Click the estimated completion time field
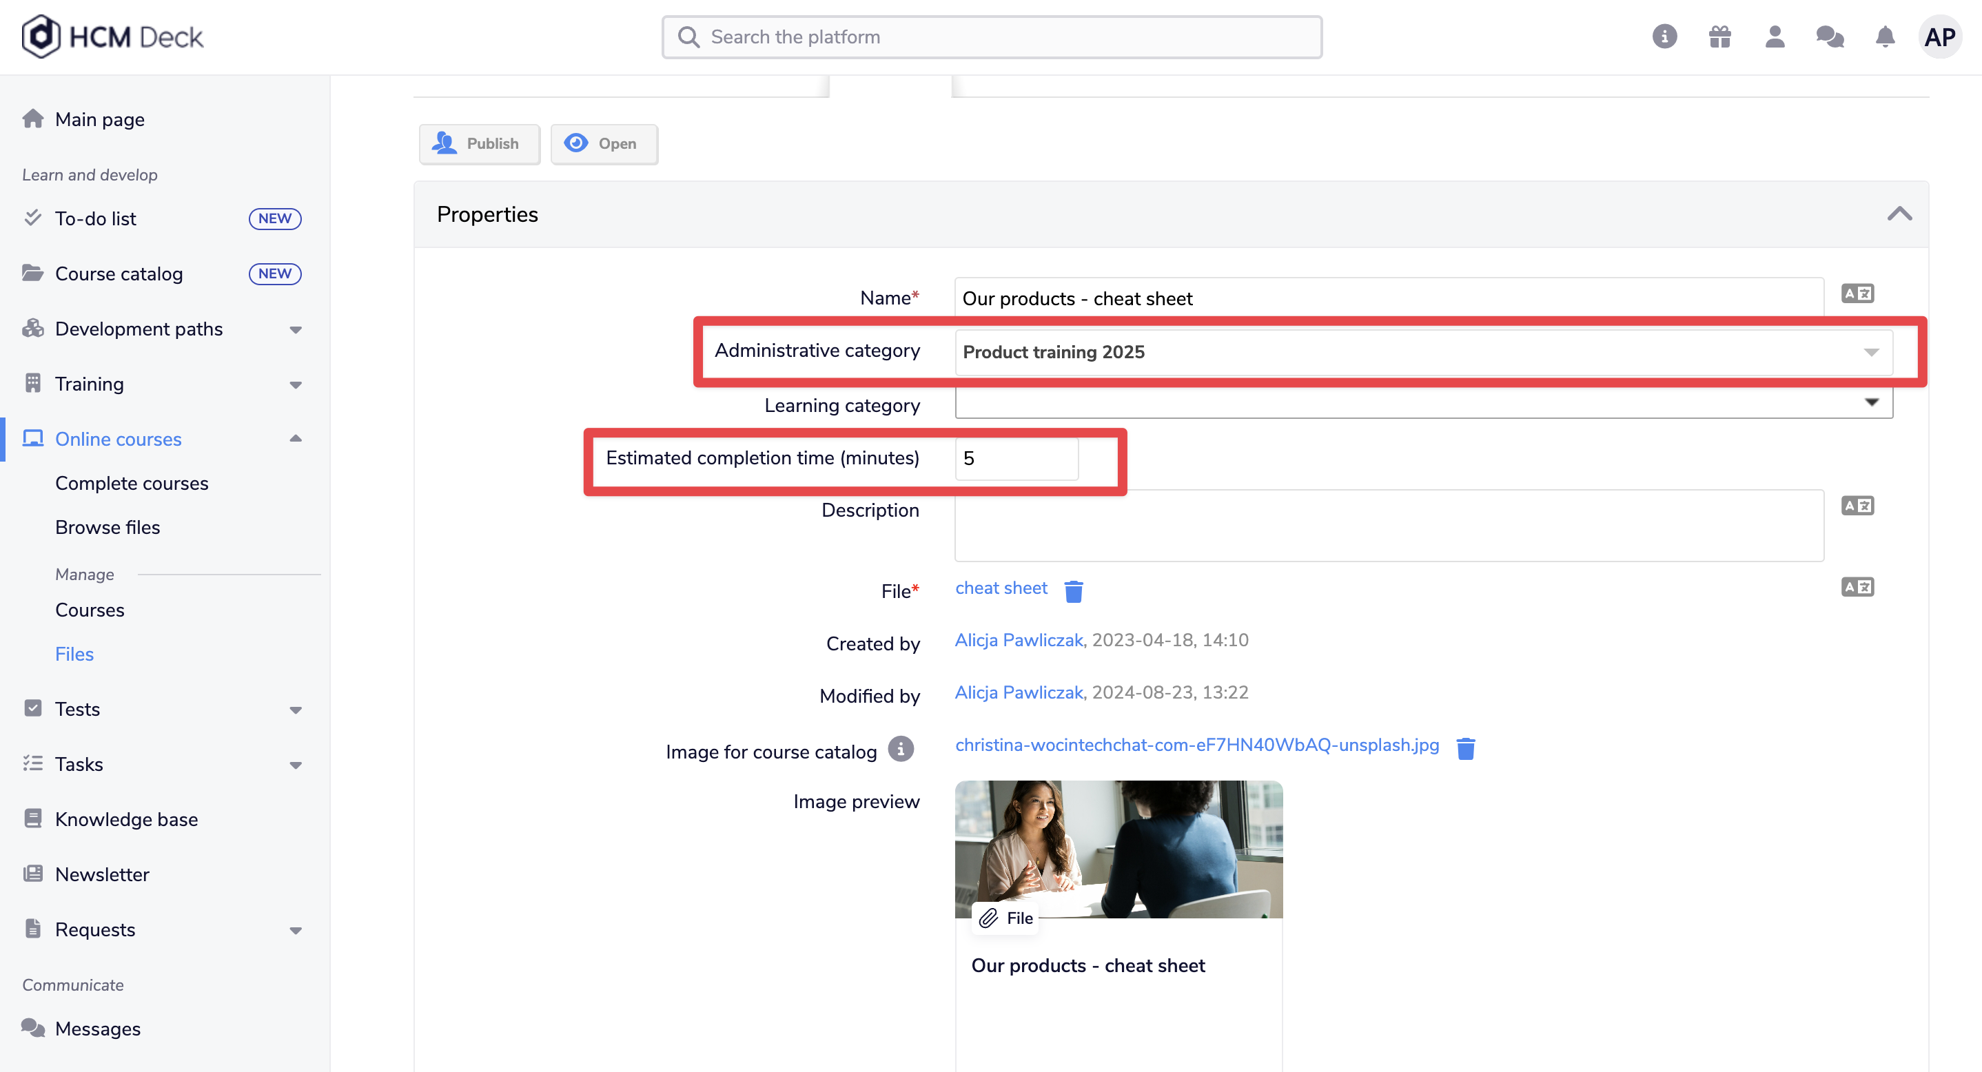1982x1072 pixels. (1016, 458)
